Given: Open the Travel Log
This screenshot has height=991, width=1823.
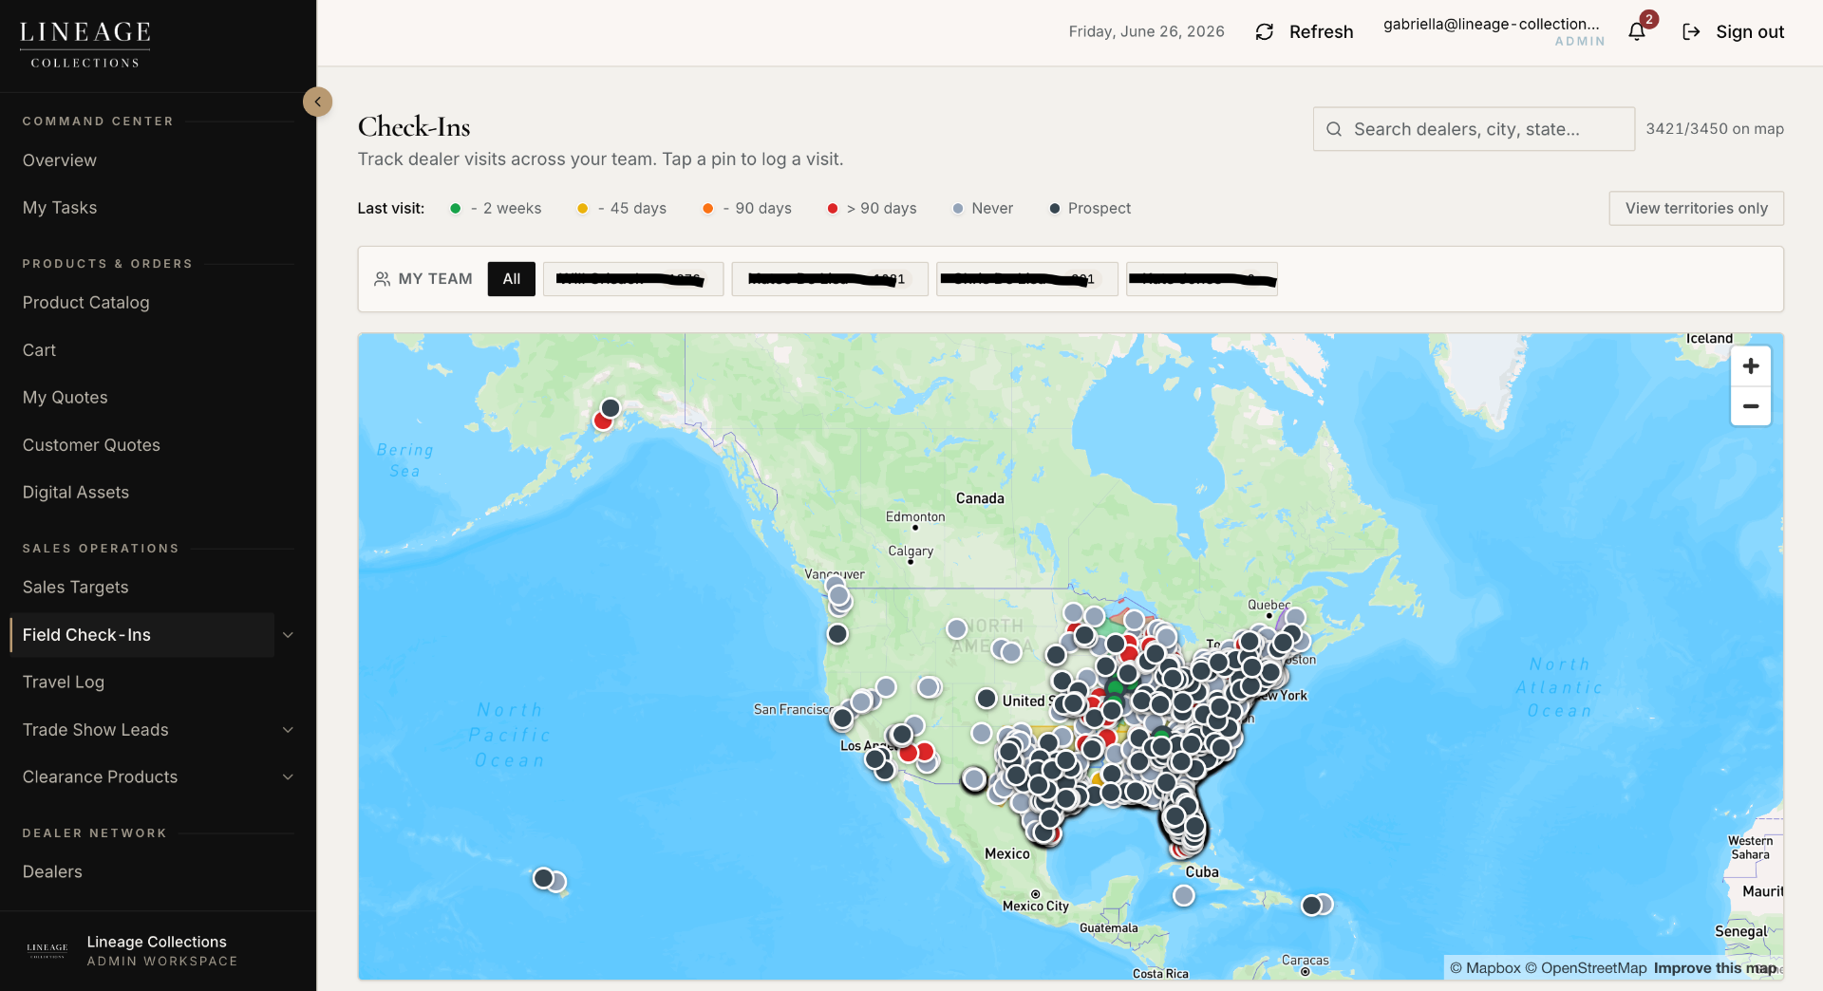Looking at the screenshot, I should [64, 682].
